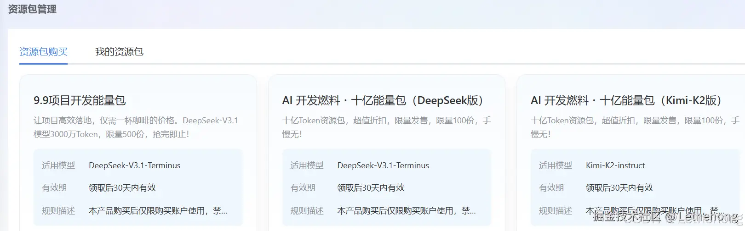Click DeepSeek版 card description 十亿Token资源包
This screenshot has width=745, height=231.
click(386, 127)
